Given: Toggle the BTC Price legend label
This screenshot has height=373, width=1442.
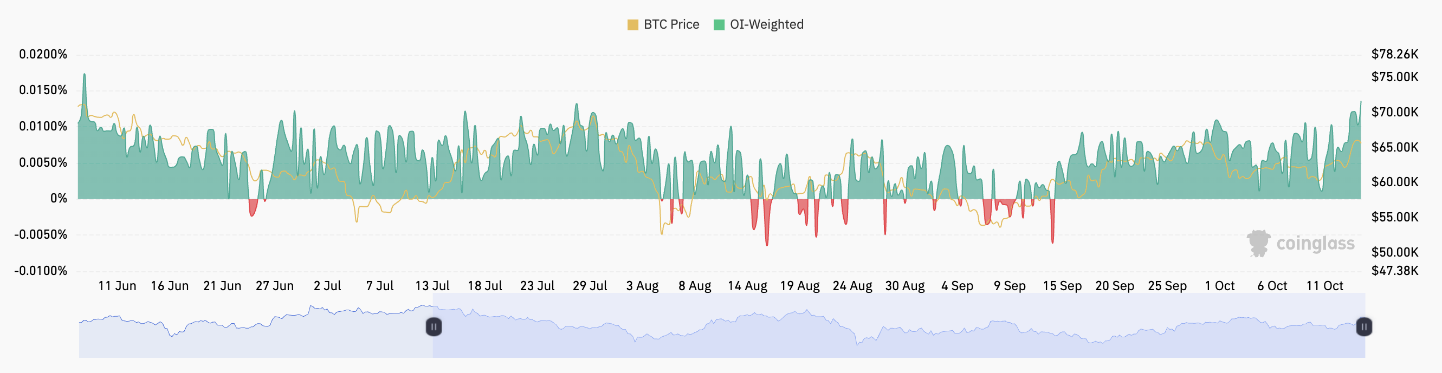Looking at the screenshot, I should (671, 24).
